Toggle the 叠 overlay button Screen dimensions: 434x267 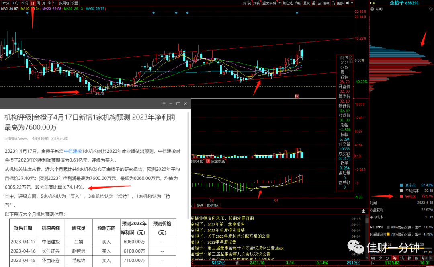tap(313, 3)
